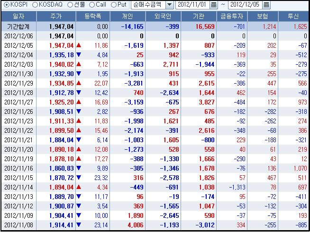The image size is (310, 232).
Task: Select the Put radio button
Action: 113,5
